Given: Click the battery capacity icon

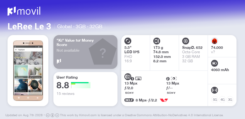Looking at the screenshot, I should [214, 63].
